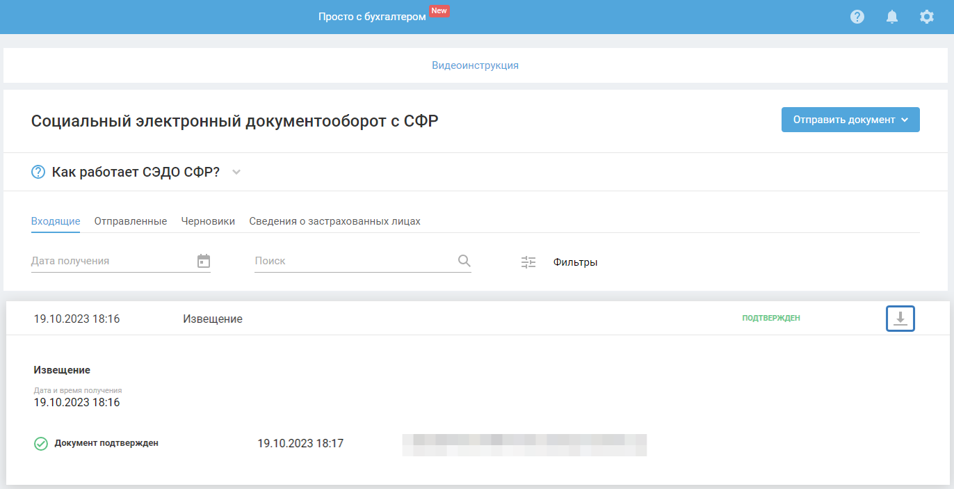Expand the Как работает СЭДО СФР chevron
This screenshot has height=489, width=954.
[236, 172]
